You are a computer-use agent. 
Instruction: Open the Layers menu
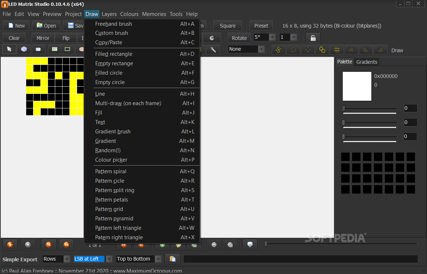(109, 14)
